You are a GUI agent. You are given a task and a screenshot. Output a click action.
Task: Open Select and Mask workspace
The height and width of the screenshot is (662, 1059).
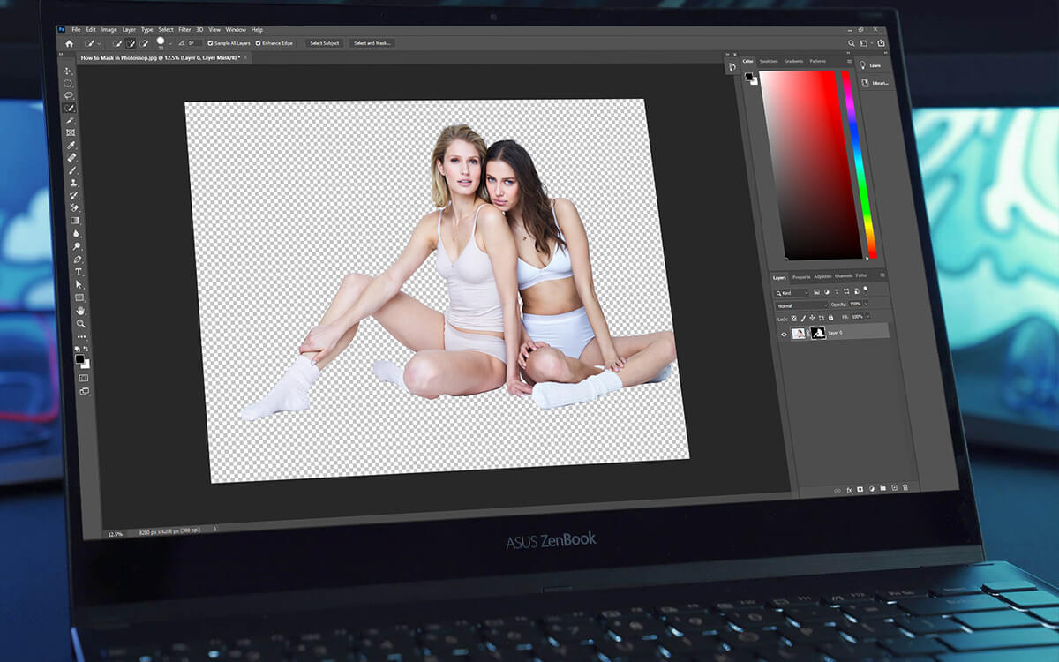point(372,42)
